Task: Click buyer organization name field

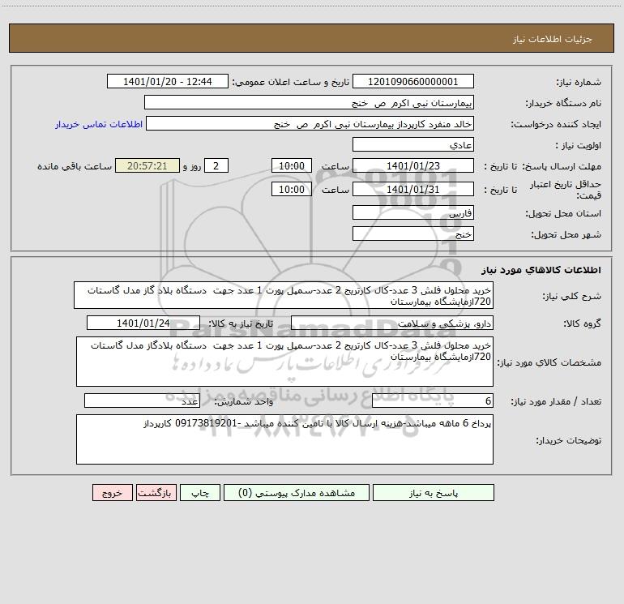Action: [x=309, y=102]
